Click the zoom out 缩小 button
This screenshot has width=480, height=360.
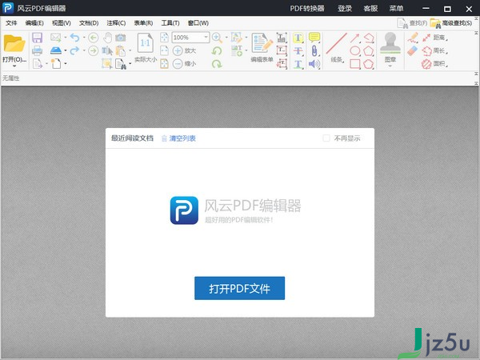185,64
